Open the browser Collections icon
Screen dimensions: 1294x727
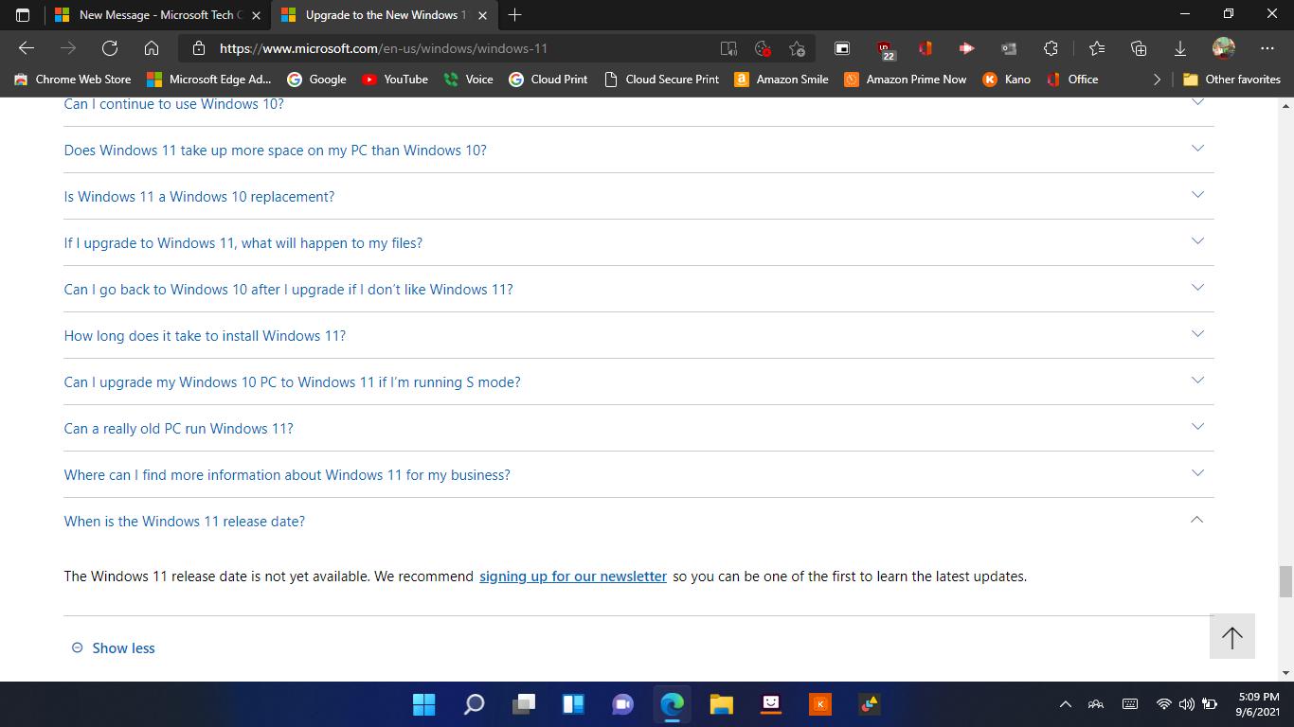1138,47
